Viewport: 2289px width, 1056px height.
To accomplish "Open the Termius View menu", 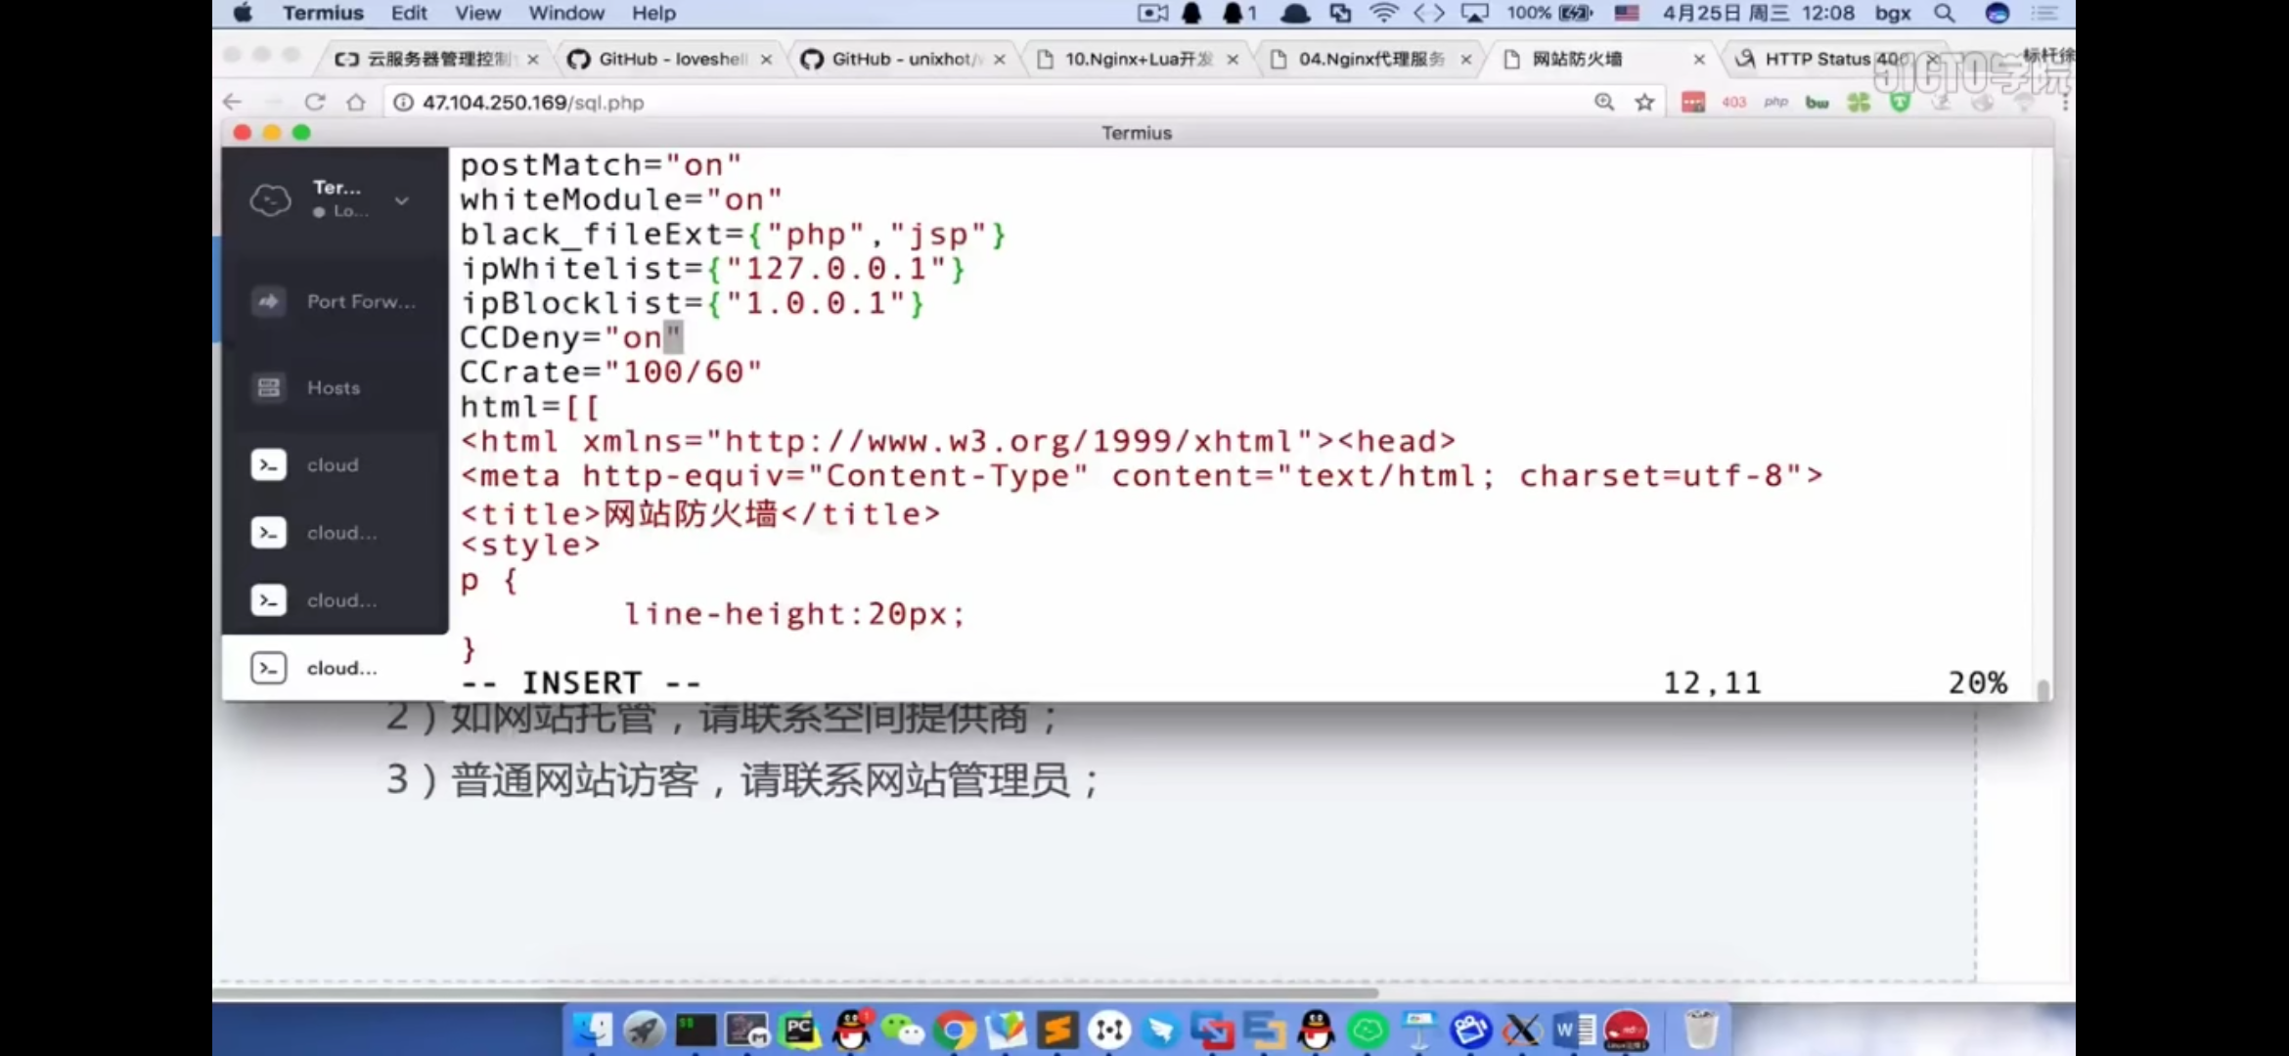I will pyautogui.click(x=477, y=13).
